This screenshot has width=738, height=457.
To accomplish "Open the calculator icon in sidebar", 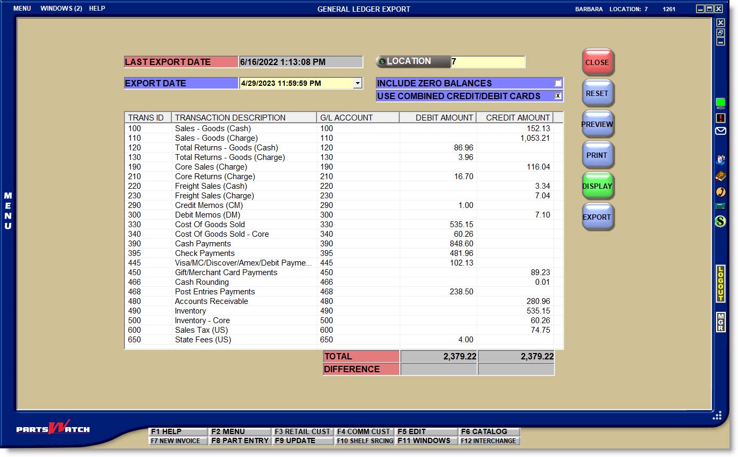I will [x=720, y=206].
